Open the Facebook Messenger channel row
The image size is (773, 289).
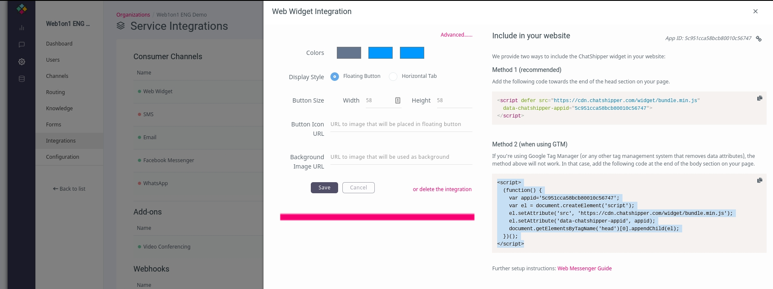click(x=198, y=160)
